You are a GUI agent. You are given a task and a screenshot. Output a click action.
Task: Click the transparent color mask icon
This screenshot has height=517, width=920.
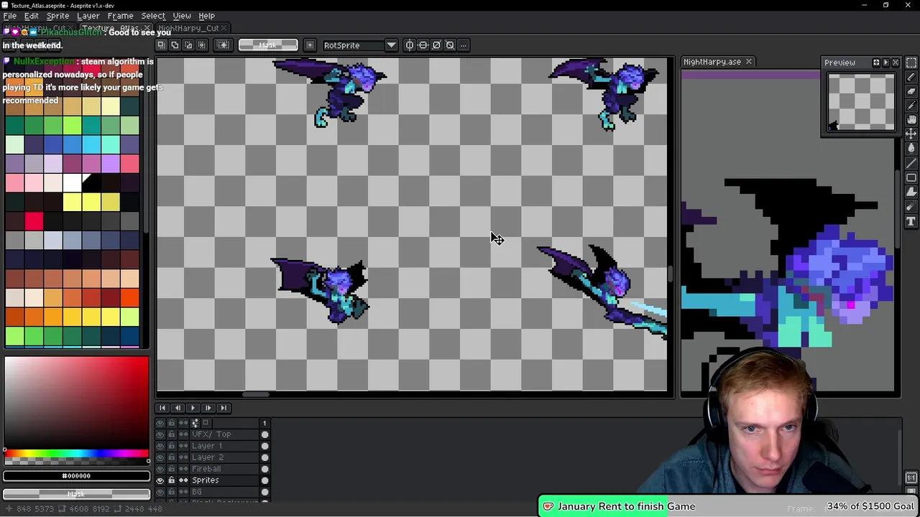coord(223,45)
